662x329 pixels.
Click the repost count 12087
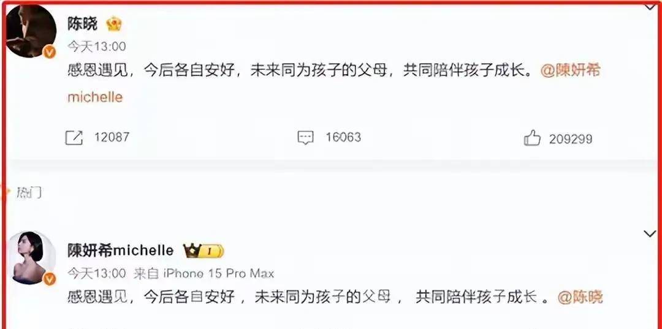[x=112, y=137]
